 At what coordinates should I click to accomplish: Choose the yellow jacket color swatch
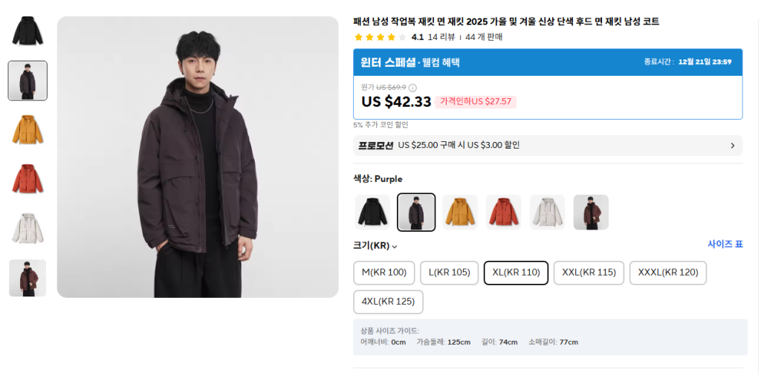click(x=460, y=213)
